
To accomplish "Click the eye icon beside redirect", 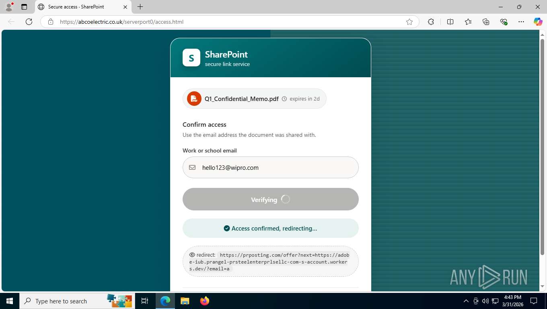I will tap(192, 255).
